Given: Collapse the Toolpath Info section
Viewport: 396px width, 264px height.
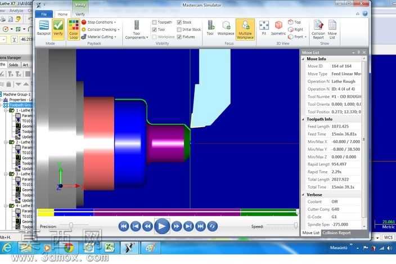Looking at the screenshot, I should click(303, 119).
